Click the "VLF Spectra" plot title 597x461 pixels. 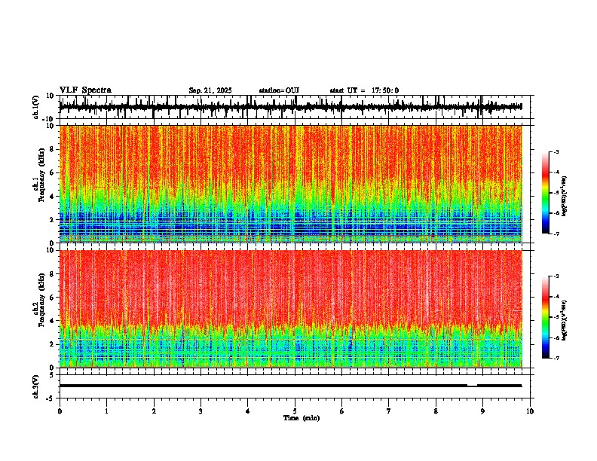coord(85,90)
